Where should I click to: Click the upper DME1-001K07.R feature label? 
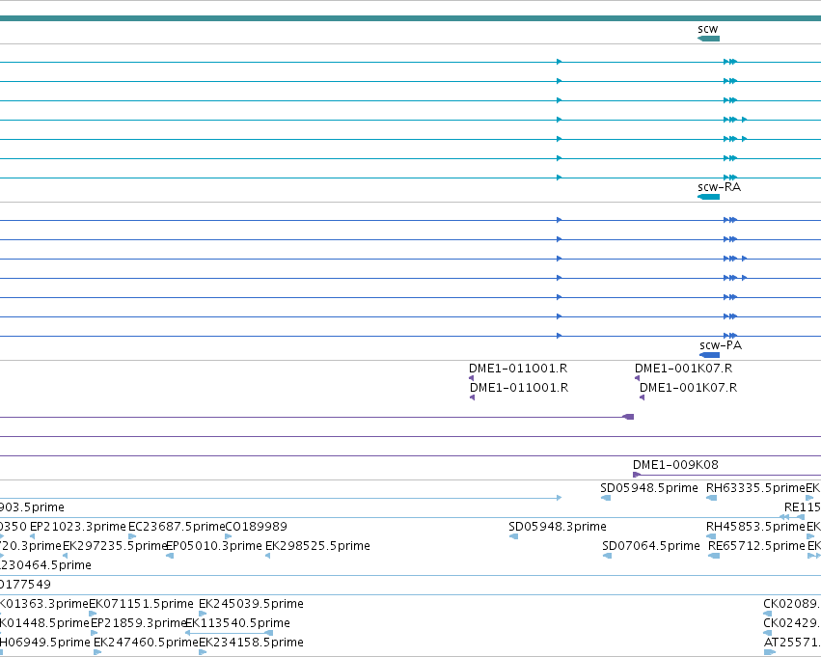[x=683, y=368]
